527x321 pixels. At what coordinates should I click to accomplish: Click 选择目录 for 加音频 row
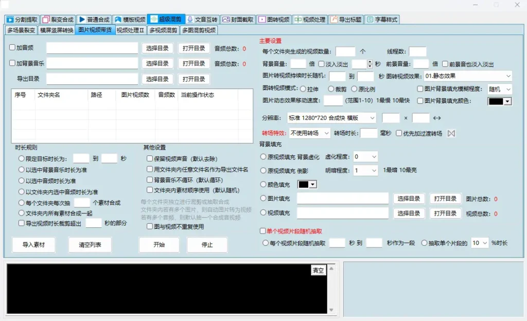(157, 48)
